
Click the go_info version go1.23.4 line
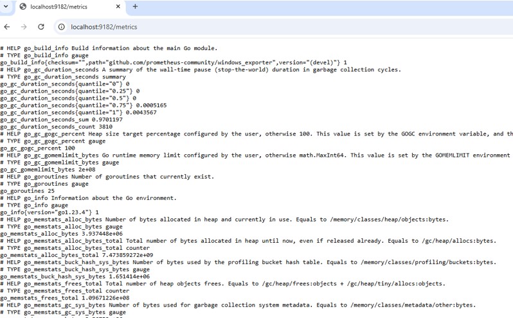pyautogui.click(x=50, y=212)
